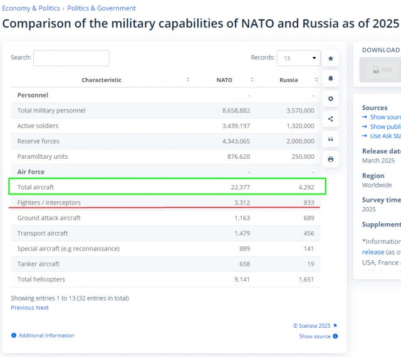Screen dimensions: 401x357
Task: Click the flag icon next to Statista 2025
Action: click(335, 326)
